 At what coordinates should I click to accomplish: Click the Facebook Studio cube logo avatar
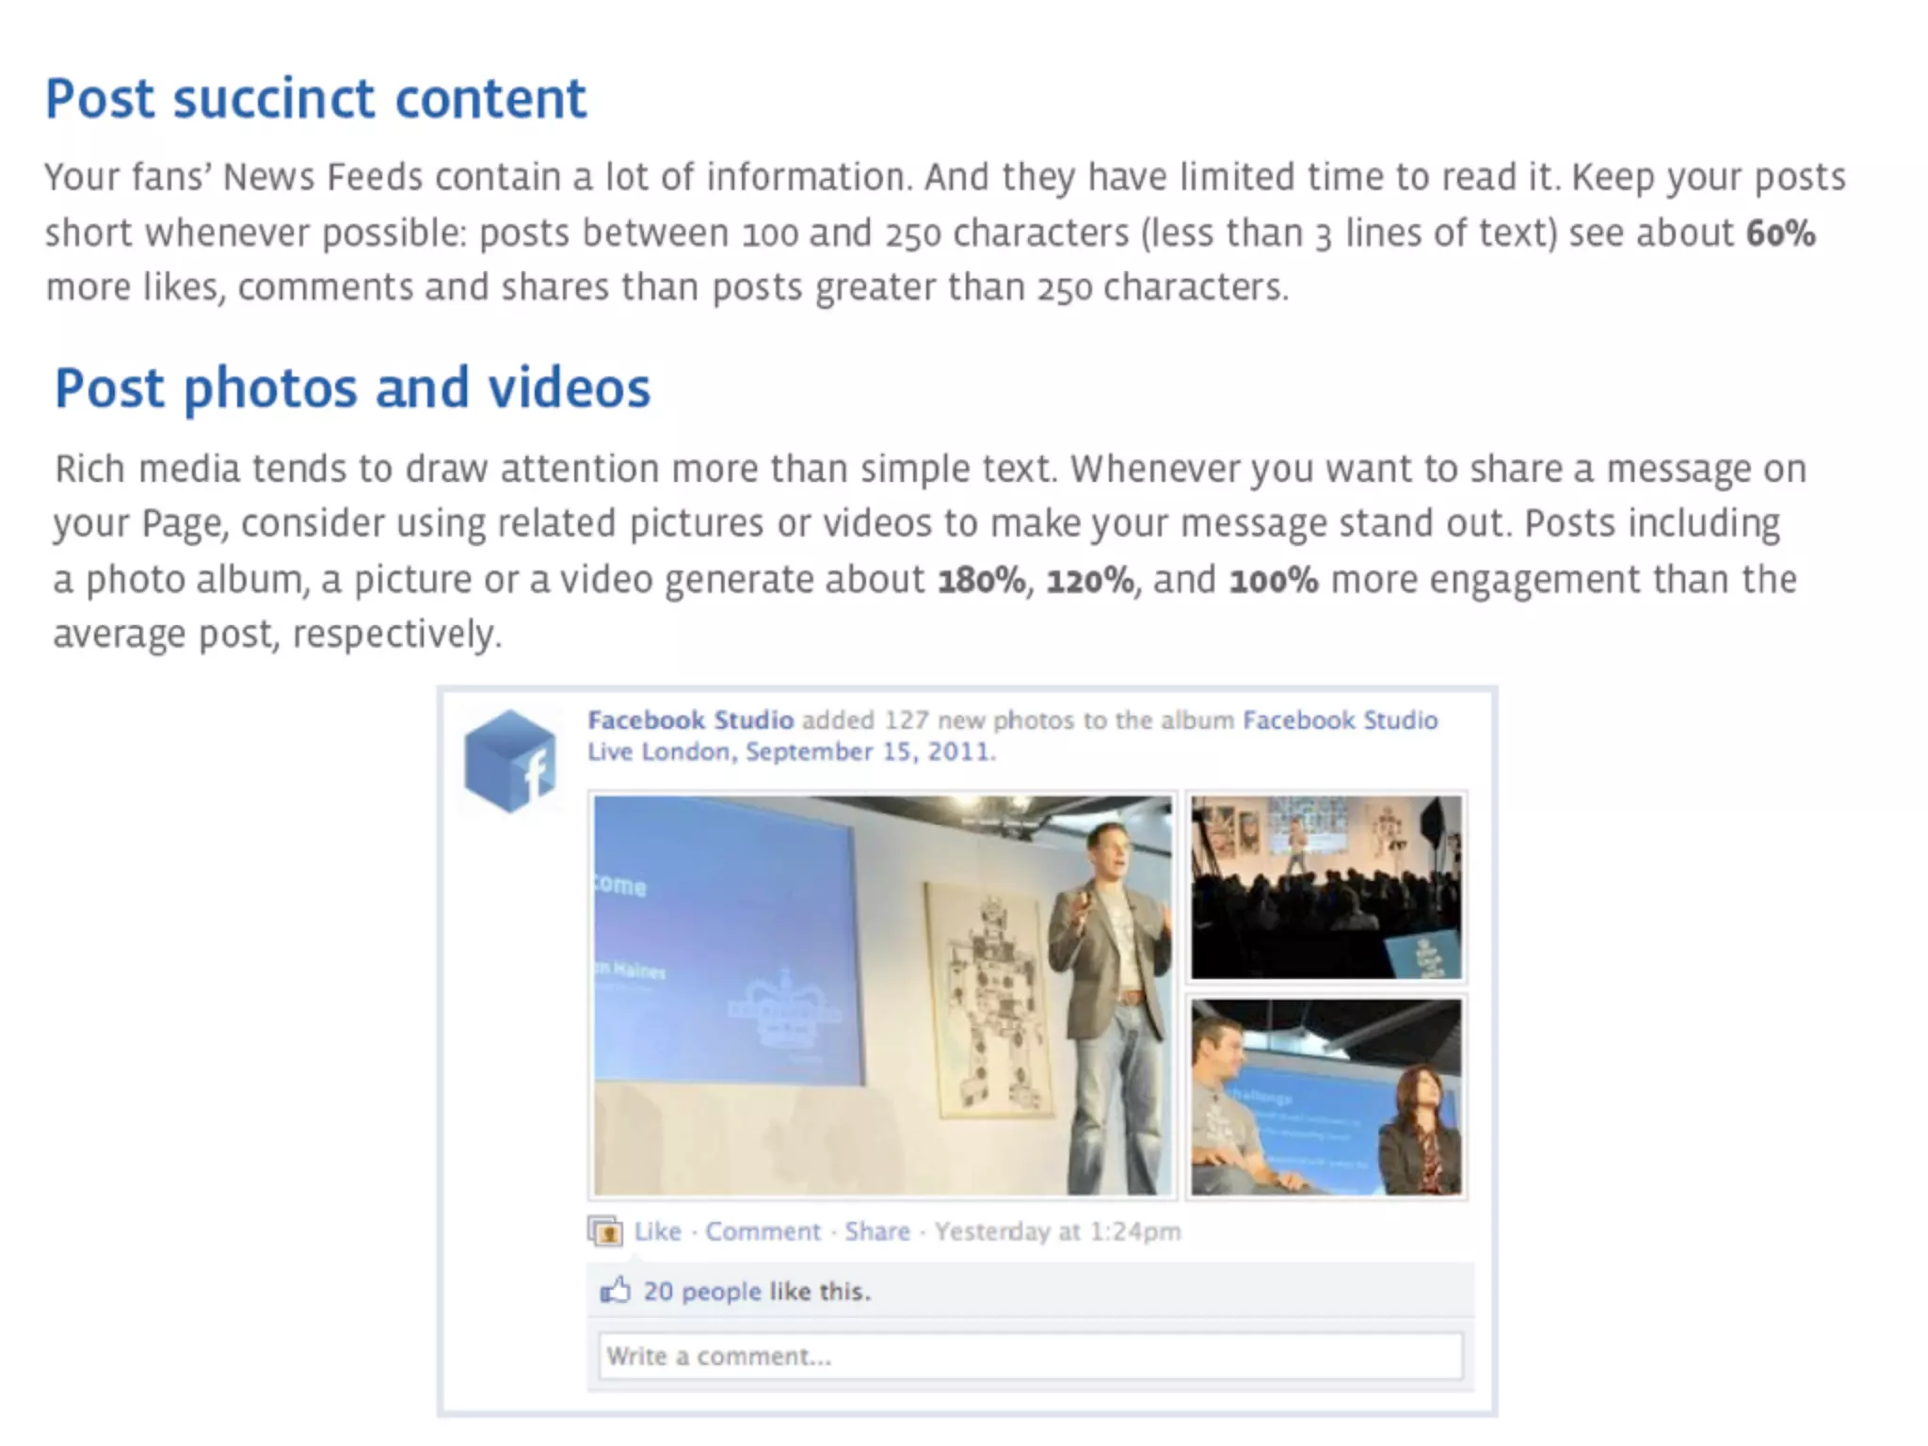(509, 761)
